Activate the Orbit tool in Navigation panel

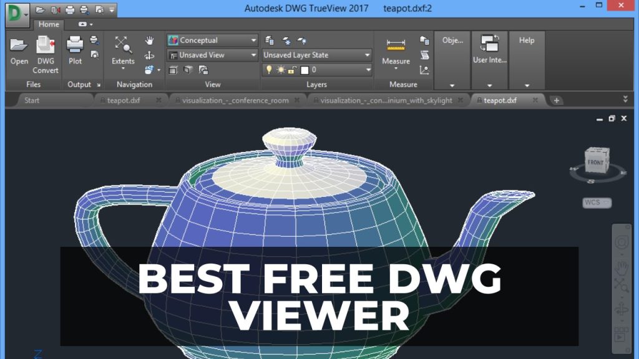coord(149,55)
